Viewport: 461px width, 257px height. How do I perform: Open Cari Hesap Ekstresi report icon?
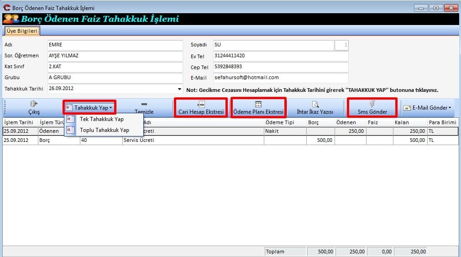point(201,104)
